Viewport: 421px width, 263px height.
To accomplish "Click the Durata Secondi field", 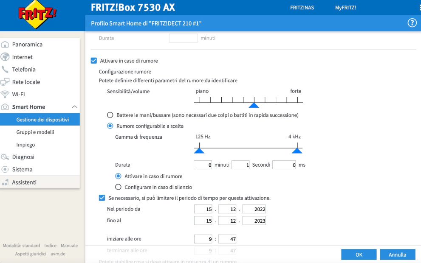I will pyautogui.click(x=240, y=165).
